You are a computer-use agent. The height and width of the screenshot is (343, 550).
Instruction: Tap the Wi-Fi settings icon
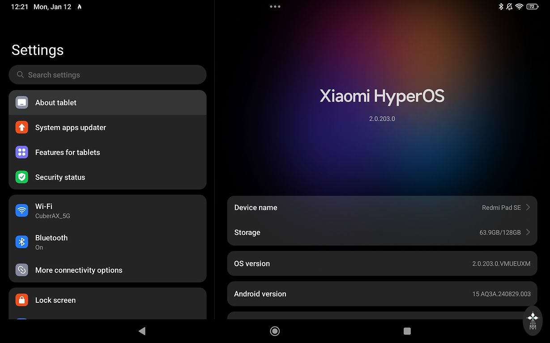coord(21,210)
